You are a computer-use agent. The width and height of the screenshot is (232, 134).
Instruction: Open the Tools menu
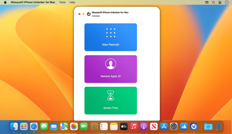pos(62,2)
